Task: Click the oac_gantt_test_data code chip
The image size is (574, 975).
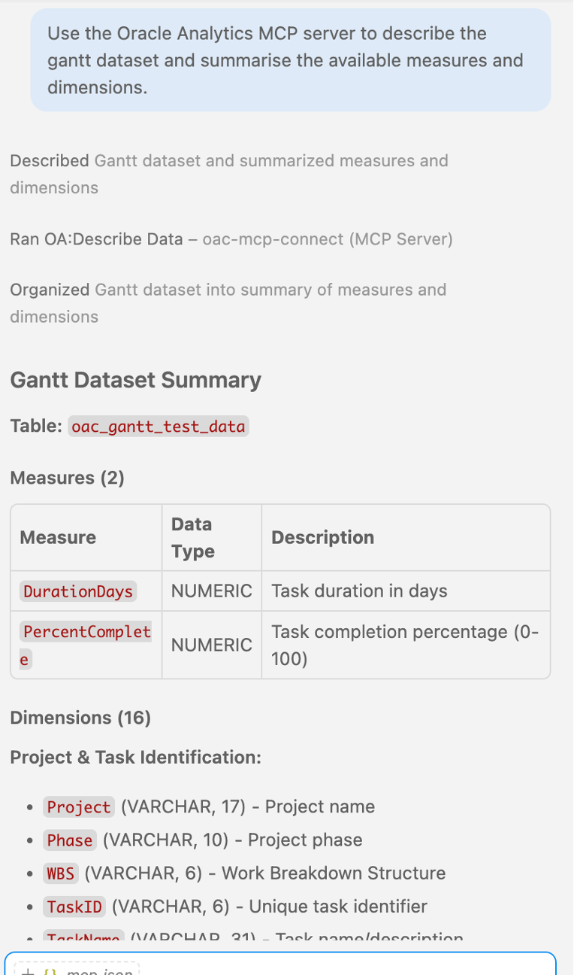Action: [159, 427]
